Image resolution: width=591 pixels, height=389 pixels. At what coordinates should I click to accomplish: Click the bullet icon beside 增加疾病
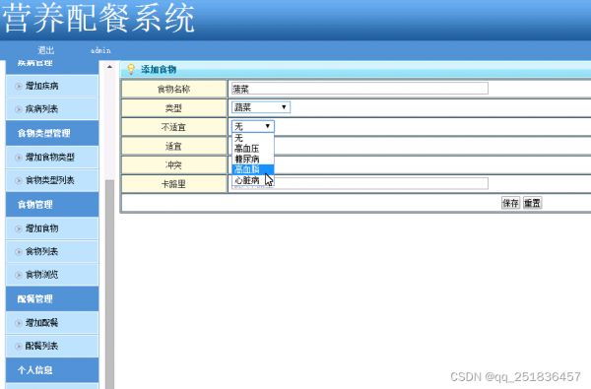18,87
